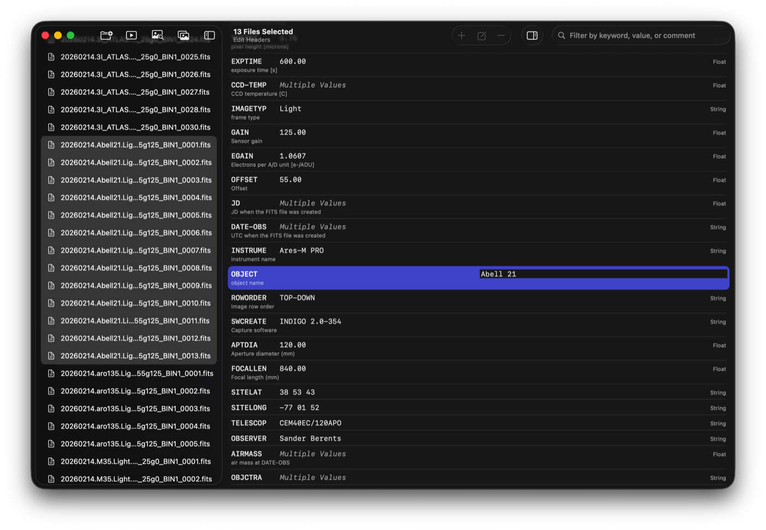Select file aro135 BIN1_0002.fits

click(129, 391)
